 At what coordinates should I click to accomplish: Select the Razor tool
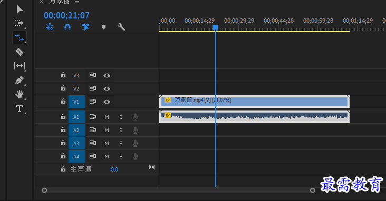(20, 52)
